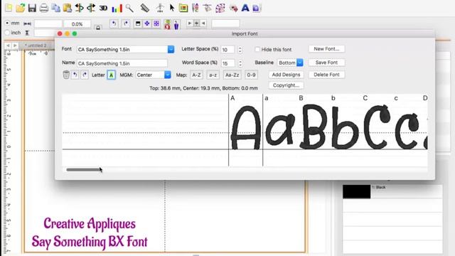Choose the right alignment toggle button
The image size is (455, 256).
(203, 23)
